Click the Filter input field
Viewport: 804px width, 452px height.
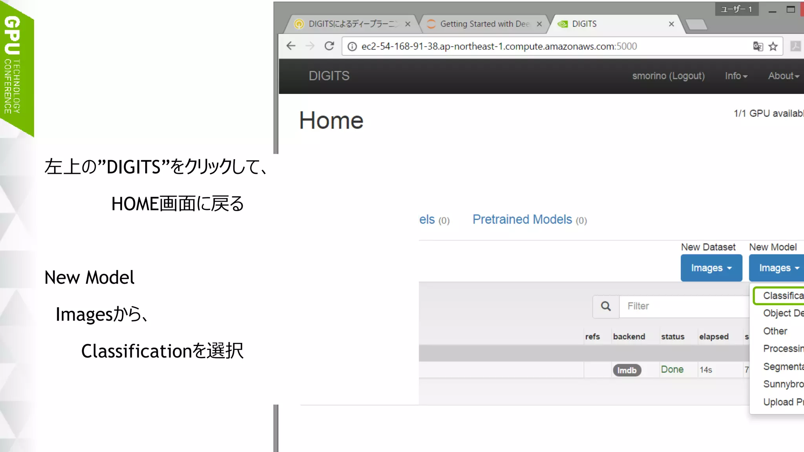(684, 306)
